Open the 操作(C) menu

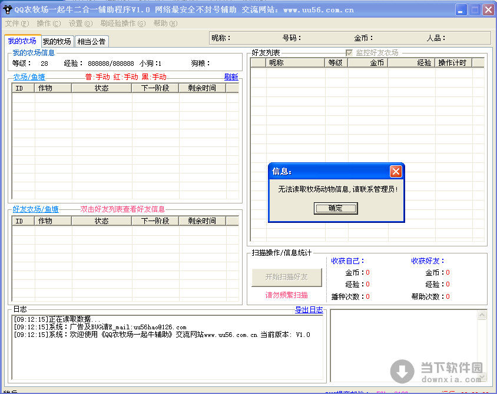(x=48, y=24)
